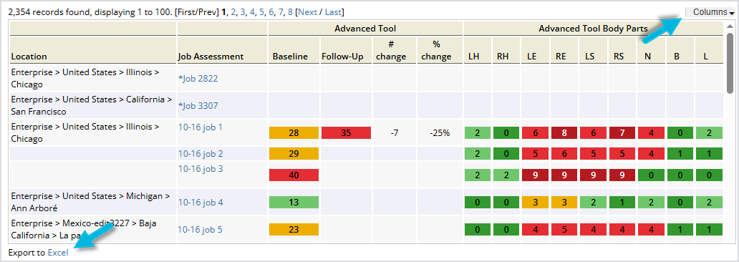Click the Excel export link
The width and height of the screenshot is (739, 262).
58,253
